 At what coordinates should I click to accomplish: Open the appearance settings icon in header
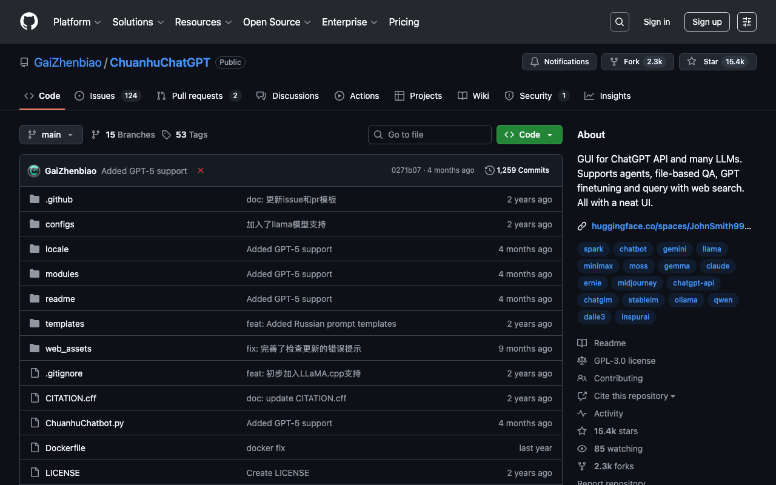pos(746,22)
